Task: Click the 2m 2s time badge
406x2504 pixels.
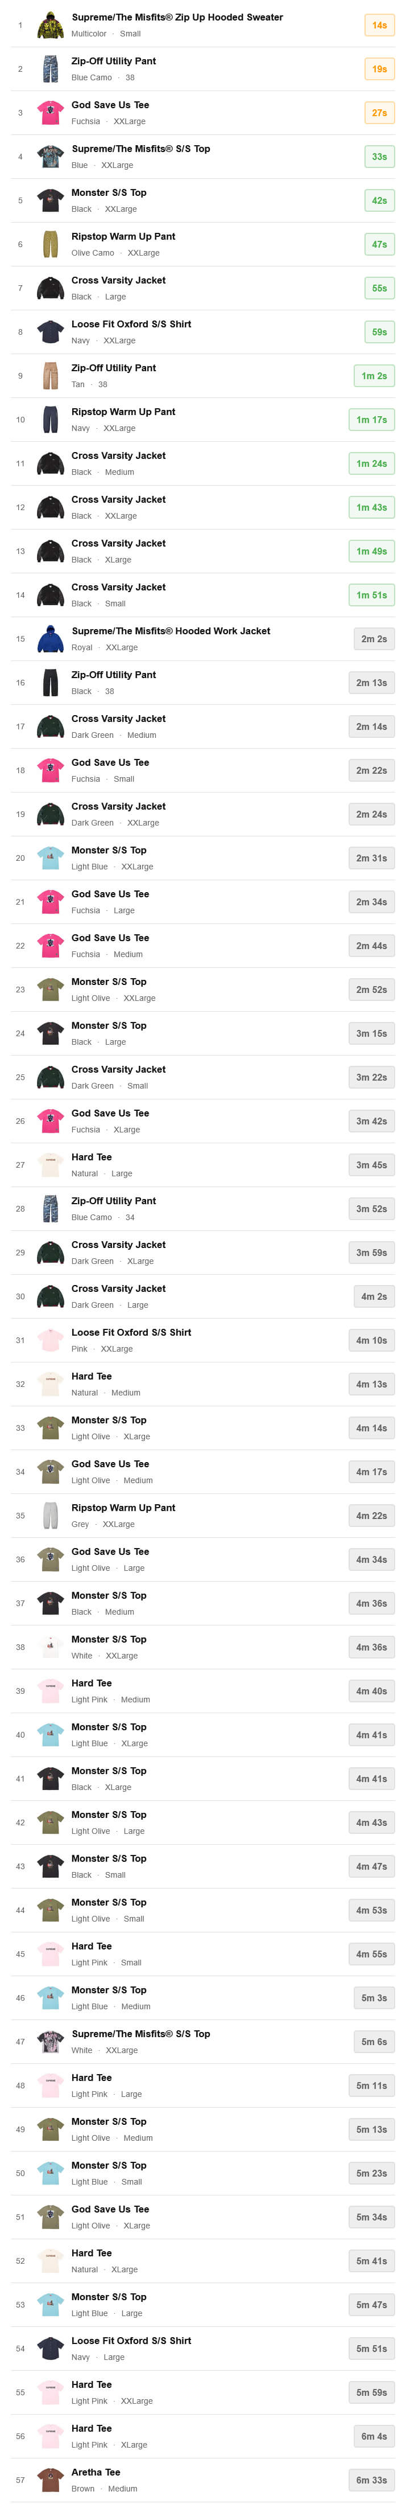Action: tap(374, 639)
